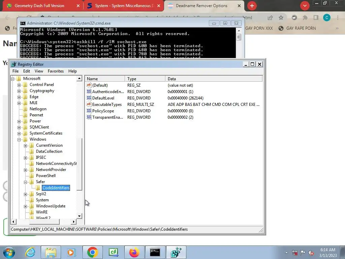Screen dimensions: 345x259
Task: Open a new browser tab
Action: coord(252,6)
